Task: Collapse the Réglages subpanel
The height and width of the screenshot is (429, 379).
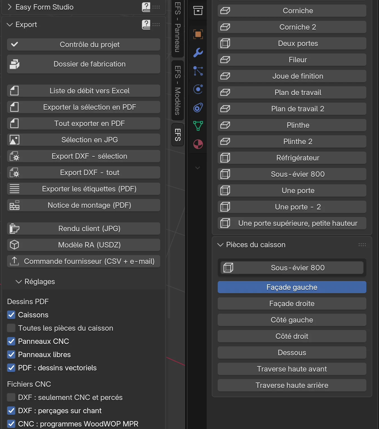Action: coord(19,282)
